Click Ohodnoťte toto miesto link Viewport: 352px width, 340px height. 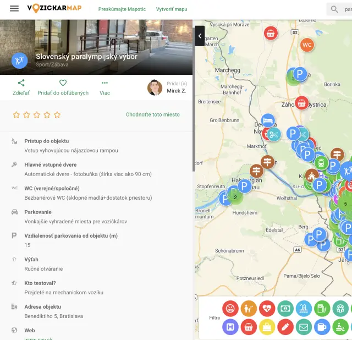[x=153, y=114]
